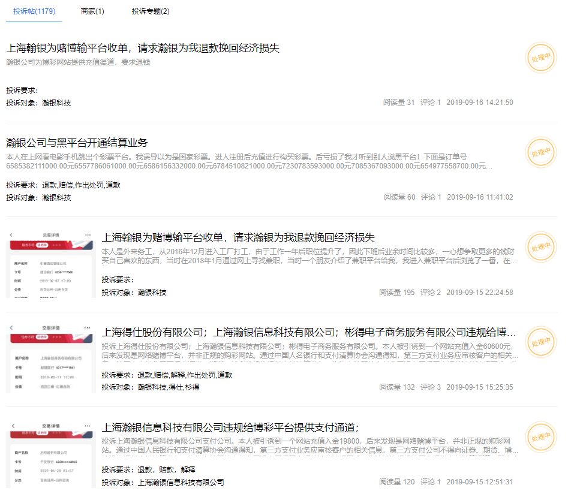Click 评论 2 on the 22:24:58 complaint
The width and height of the screenshot is (571, 500).
tap(431, 292)
